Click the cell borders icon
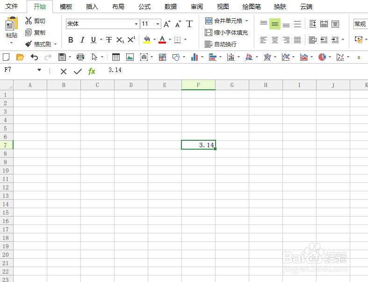The width and height of the screenshot is (368, 282). pos(177,40)
